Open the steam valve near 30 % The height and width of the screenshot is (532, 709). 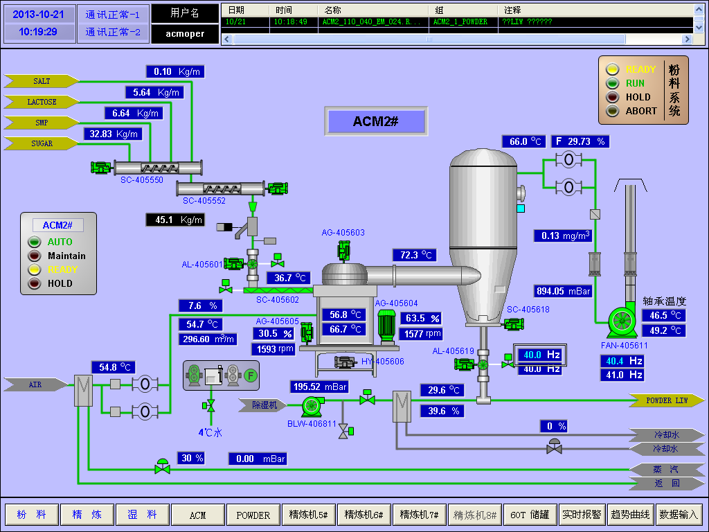click(162, 466)
